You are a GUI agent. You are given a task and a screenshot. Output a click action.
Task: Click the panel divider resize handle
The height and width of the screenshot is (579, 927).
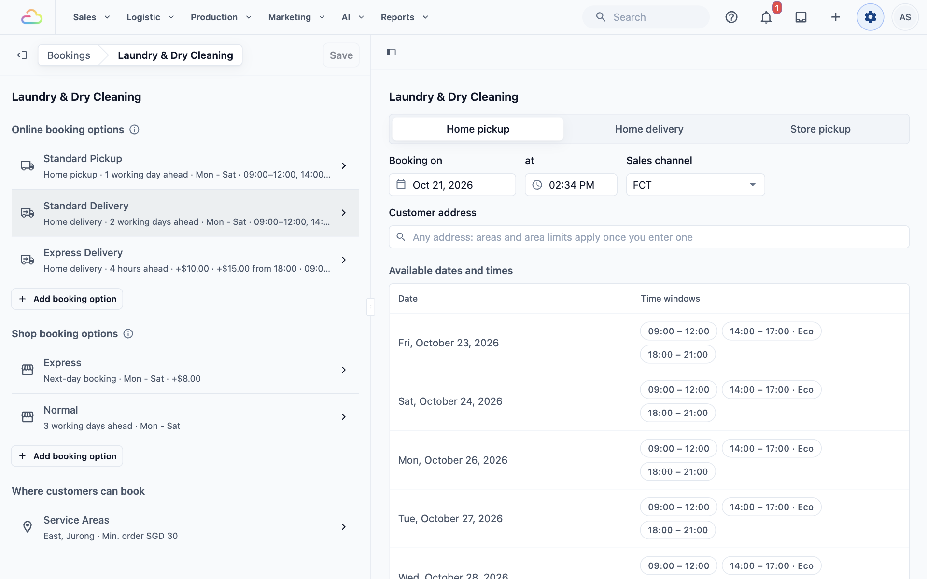pos(371,307)
